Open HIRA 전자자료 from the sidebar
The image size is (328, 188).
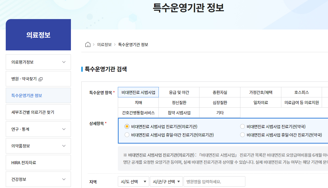(x=24, y=163)
